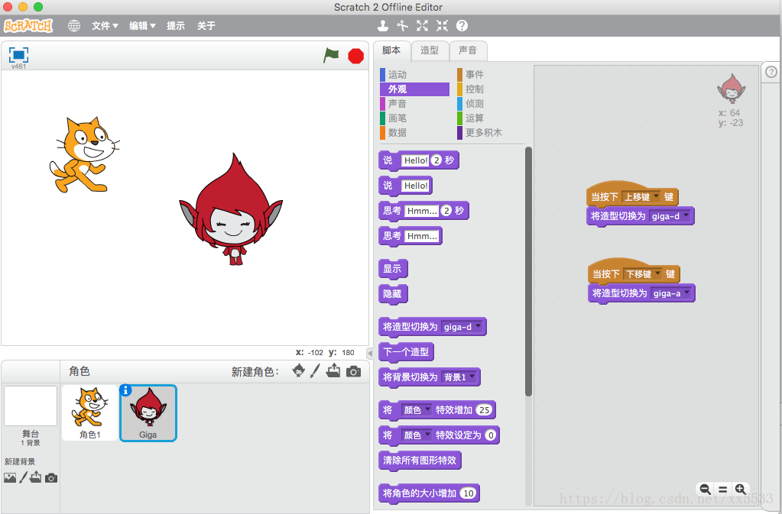Screen dimensions: 782x514
Task: Click the Scratch logo
Action: 28,25
